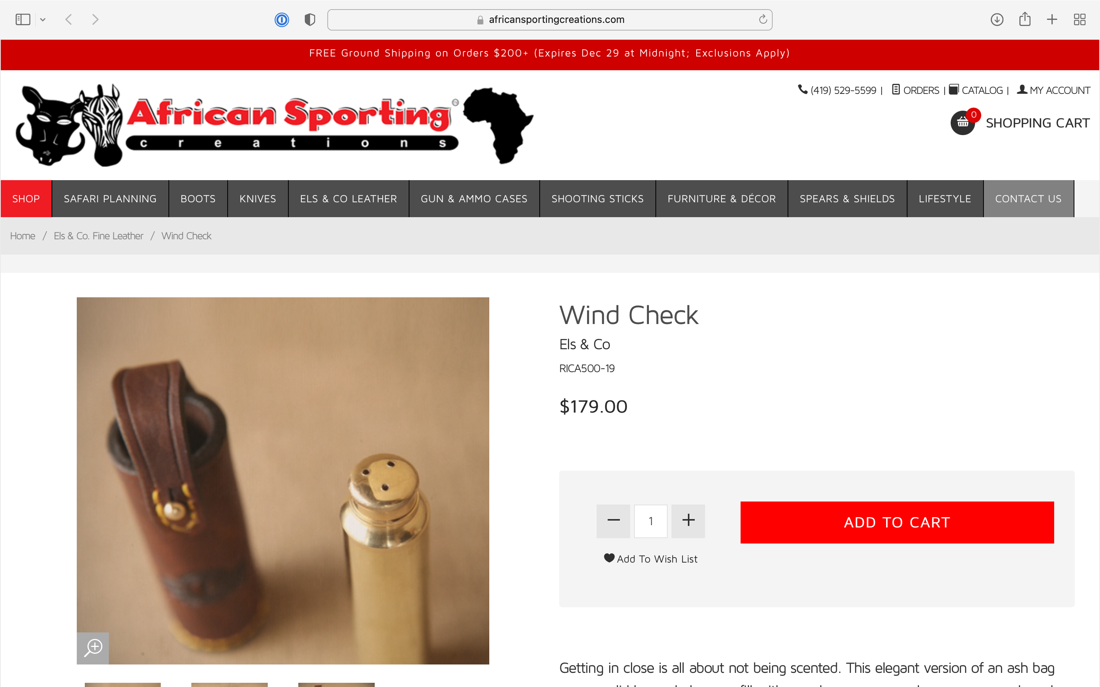Click the image zoom magnifier icon
Screen dimensions: 1100x687
[x=93, y=648]
